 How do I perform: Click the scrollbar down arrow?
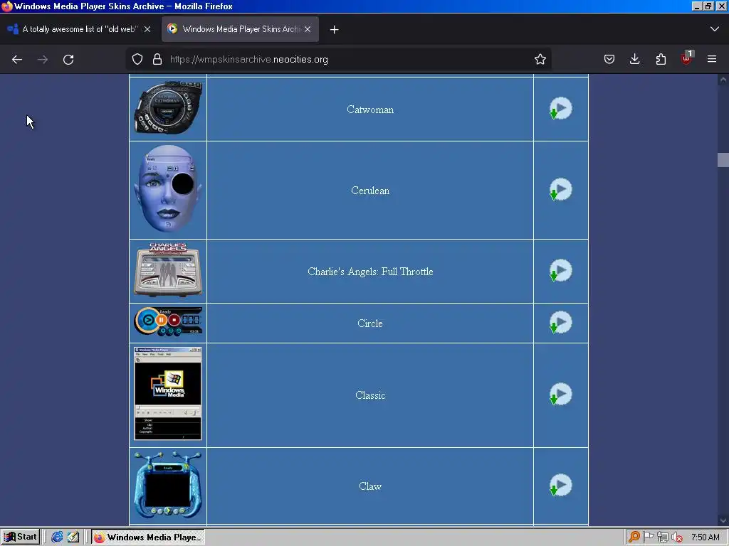click(x=723, y=520)
